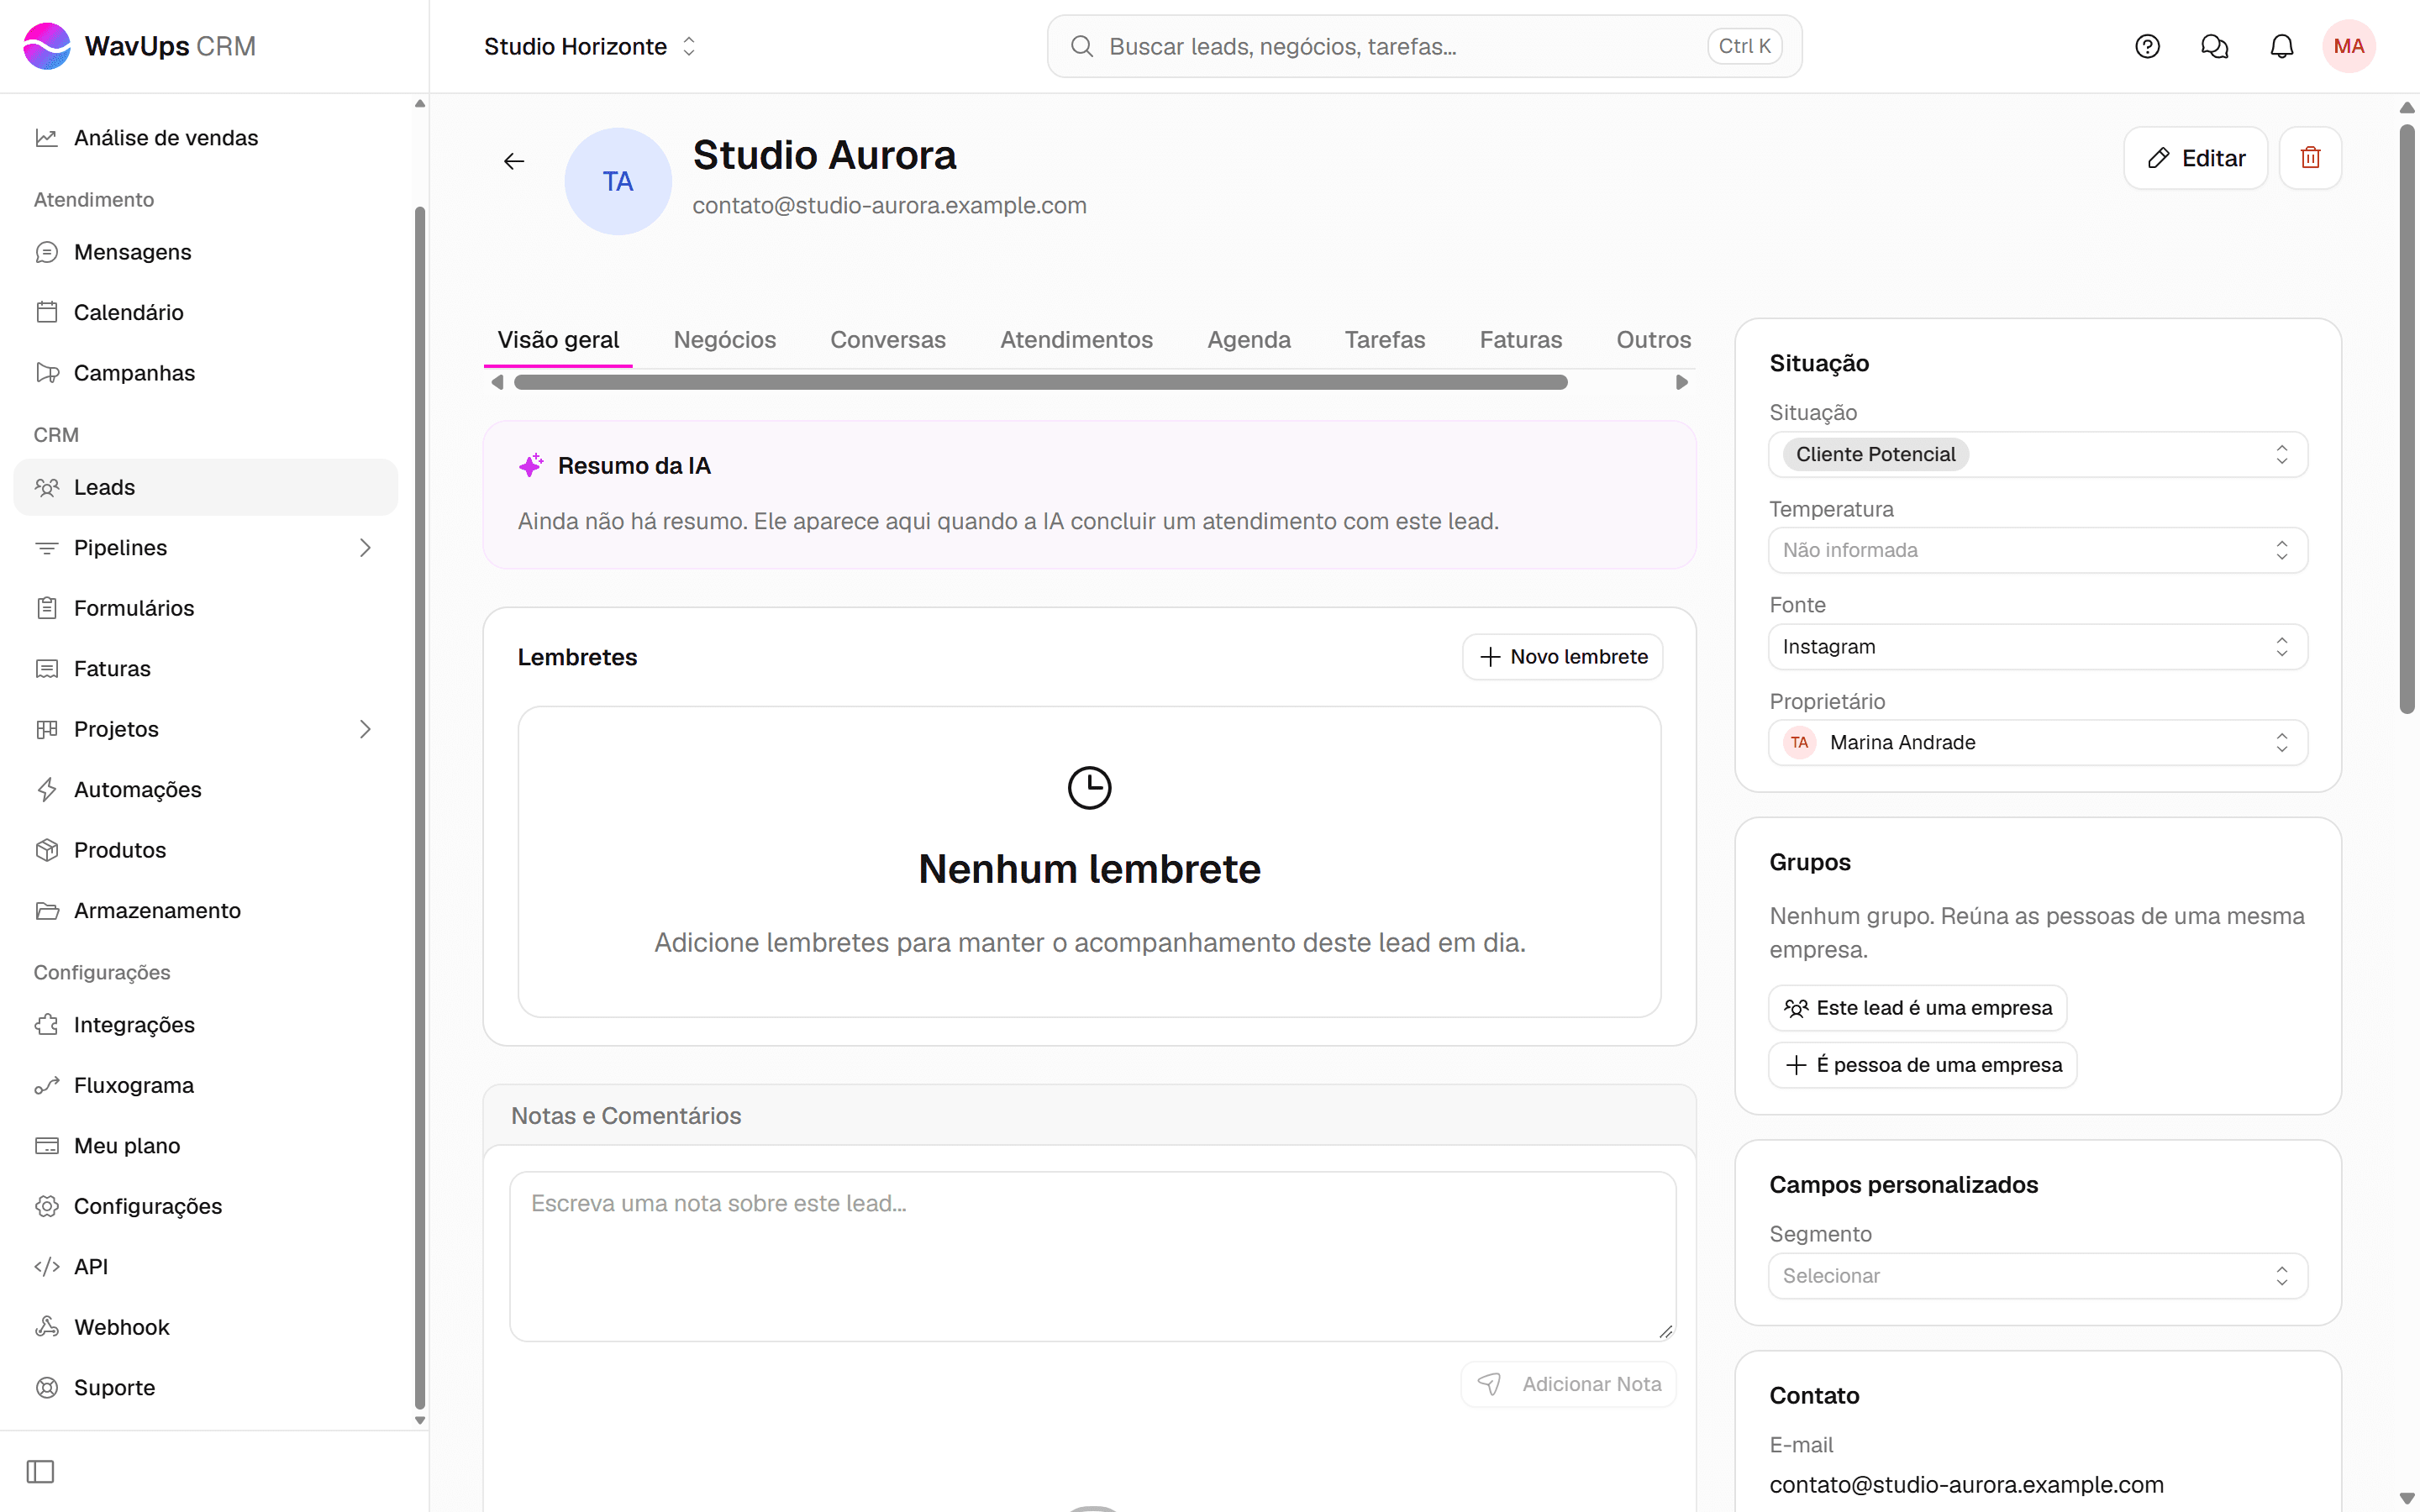This screenshot has height=1512, width=2420.
Task: Open the Temperatura dropdown
Action: click(2037, 550)
